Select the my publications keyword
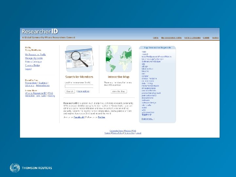236x177 pixels. (x=149, y=88)
